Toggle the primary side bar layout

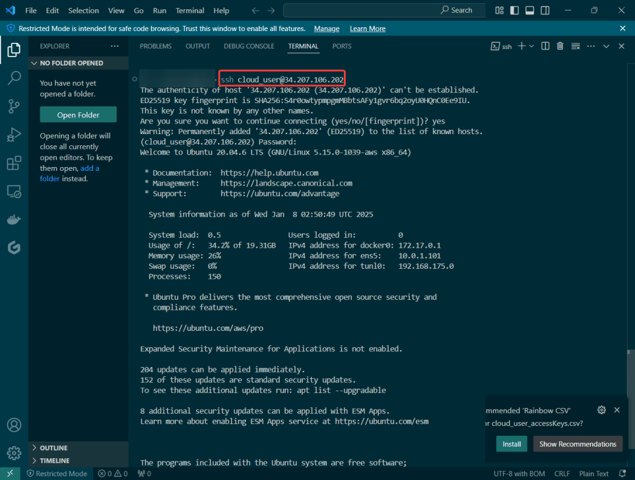click(515, 10)
